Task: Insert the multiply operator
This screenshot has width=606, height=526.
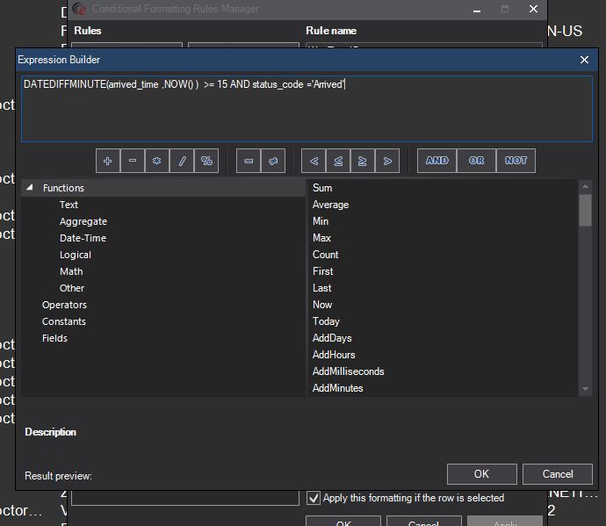Action: [156, 161]
